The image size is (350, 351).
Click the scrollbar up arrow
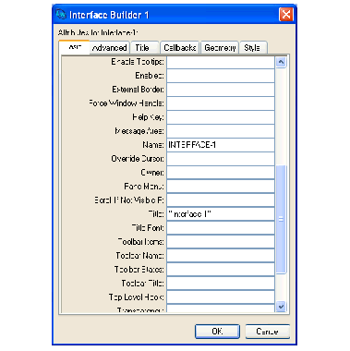281,62
